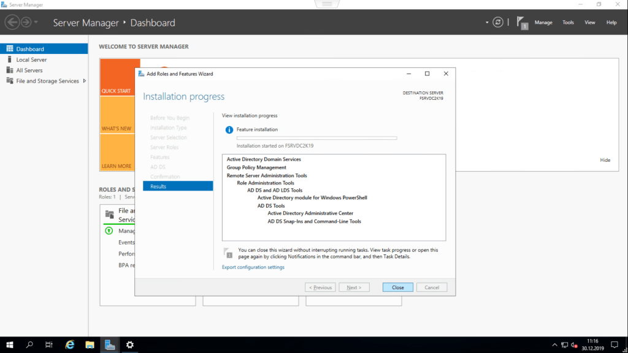Open the navigation history dropdown arrow

pos(36,23)
